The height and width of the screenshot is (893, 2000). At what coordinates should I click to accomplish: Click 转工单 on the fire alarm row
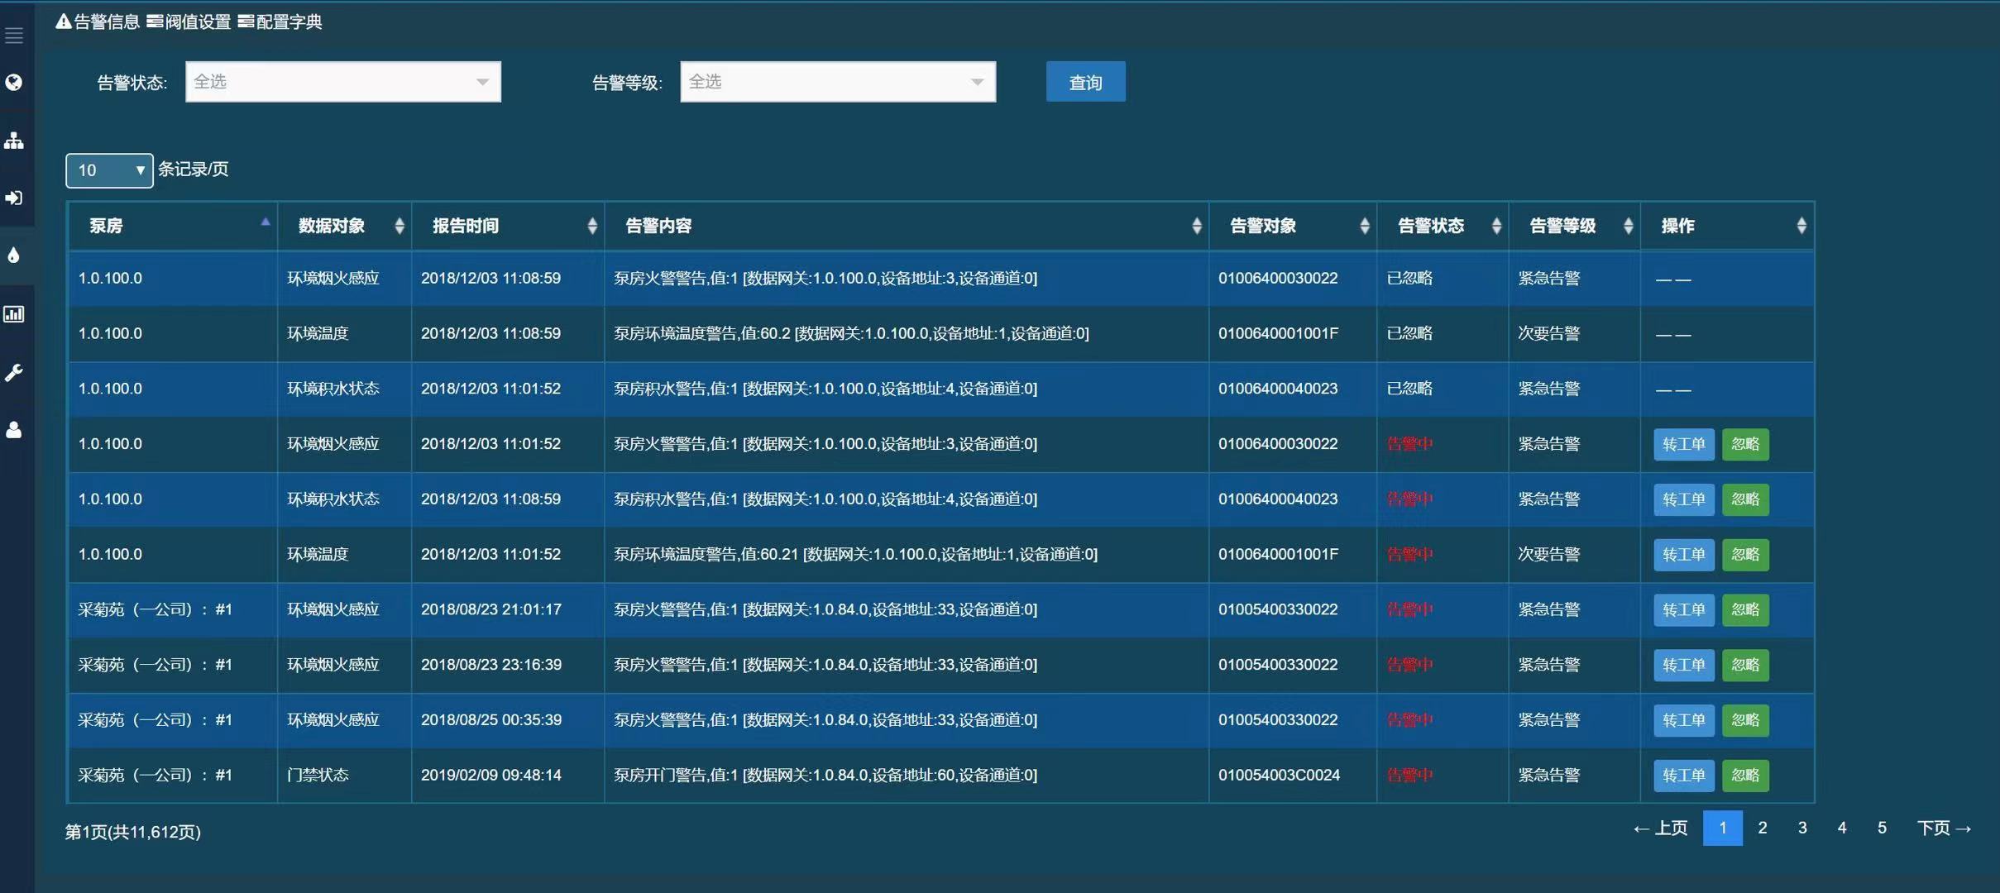[x=1683, y=444]
